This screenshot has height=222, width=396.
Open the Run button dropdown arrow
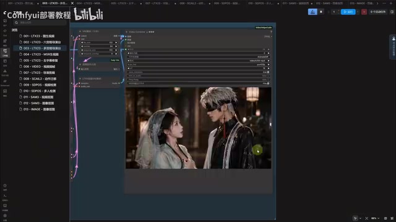click(x=358, y=12)
